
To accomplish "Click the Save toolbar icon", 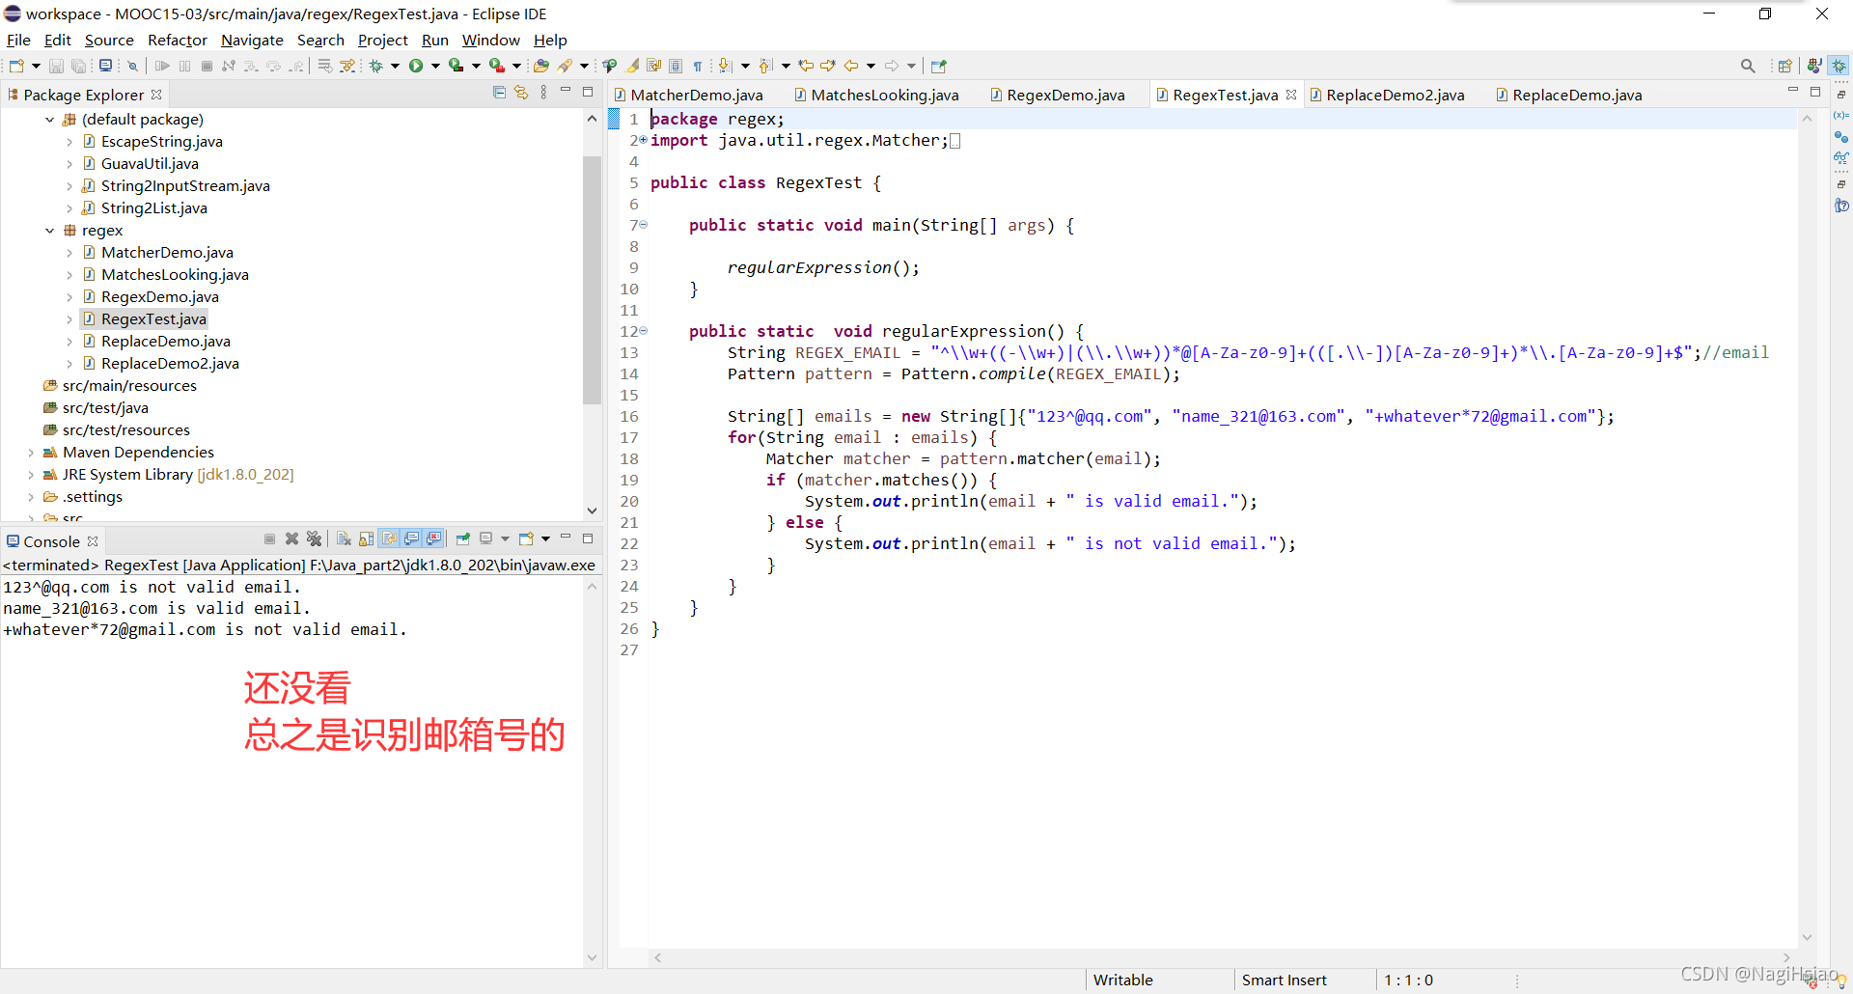I will 56,66.
